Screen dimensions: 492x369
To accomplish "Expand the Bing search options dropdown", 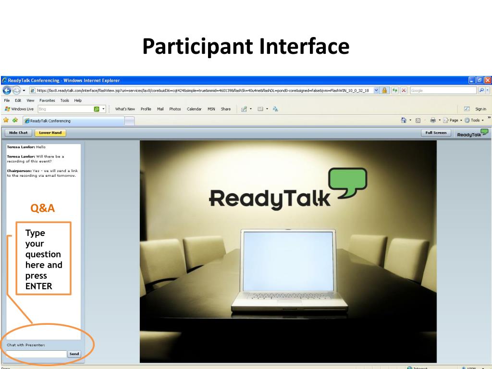I will [x=103, y=109].
